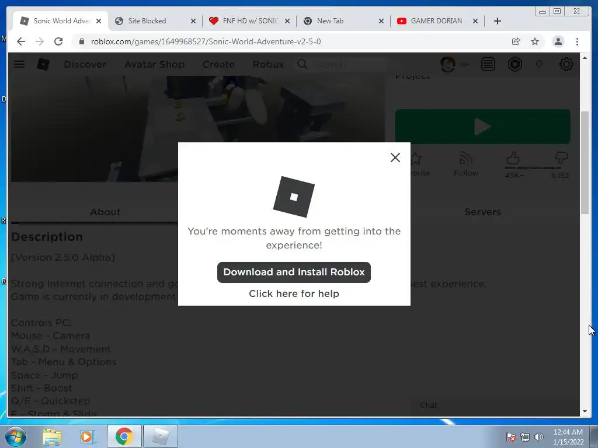Viewport: 598px width, 448px height.
Task: Close the Site Blocked tab
Action: click(x=193, y=21)
